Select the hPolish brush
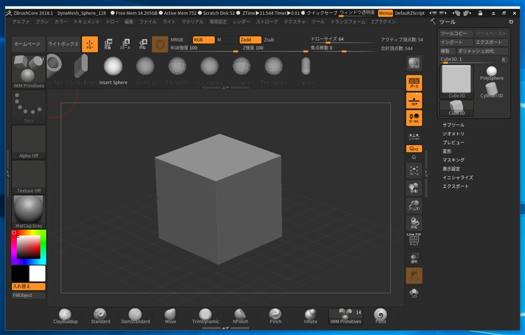Viewport: 525px width, 335px height. [240, 317]
